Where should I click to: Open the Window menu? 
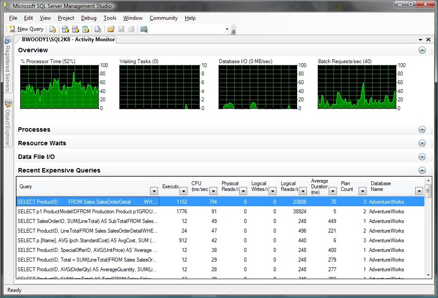click(x=133, y=18)
